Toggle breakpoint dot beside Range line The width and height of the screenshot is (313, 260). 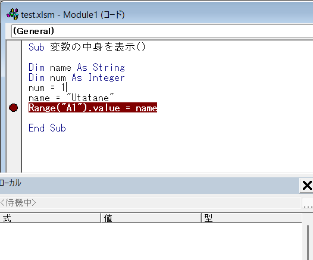click(13, 108)
